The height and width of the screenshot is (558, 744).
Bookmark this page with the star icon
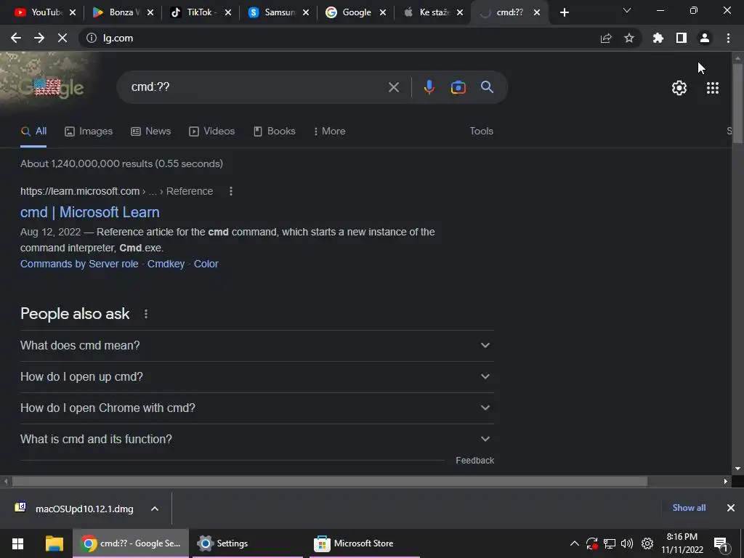pyautogui.click(x=629, y=38)
